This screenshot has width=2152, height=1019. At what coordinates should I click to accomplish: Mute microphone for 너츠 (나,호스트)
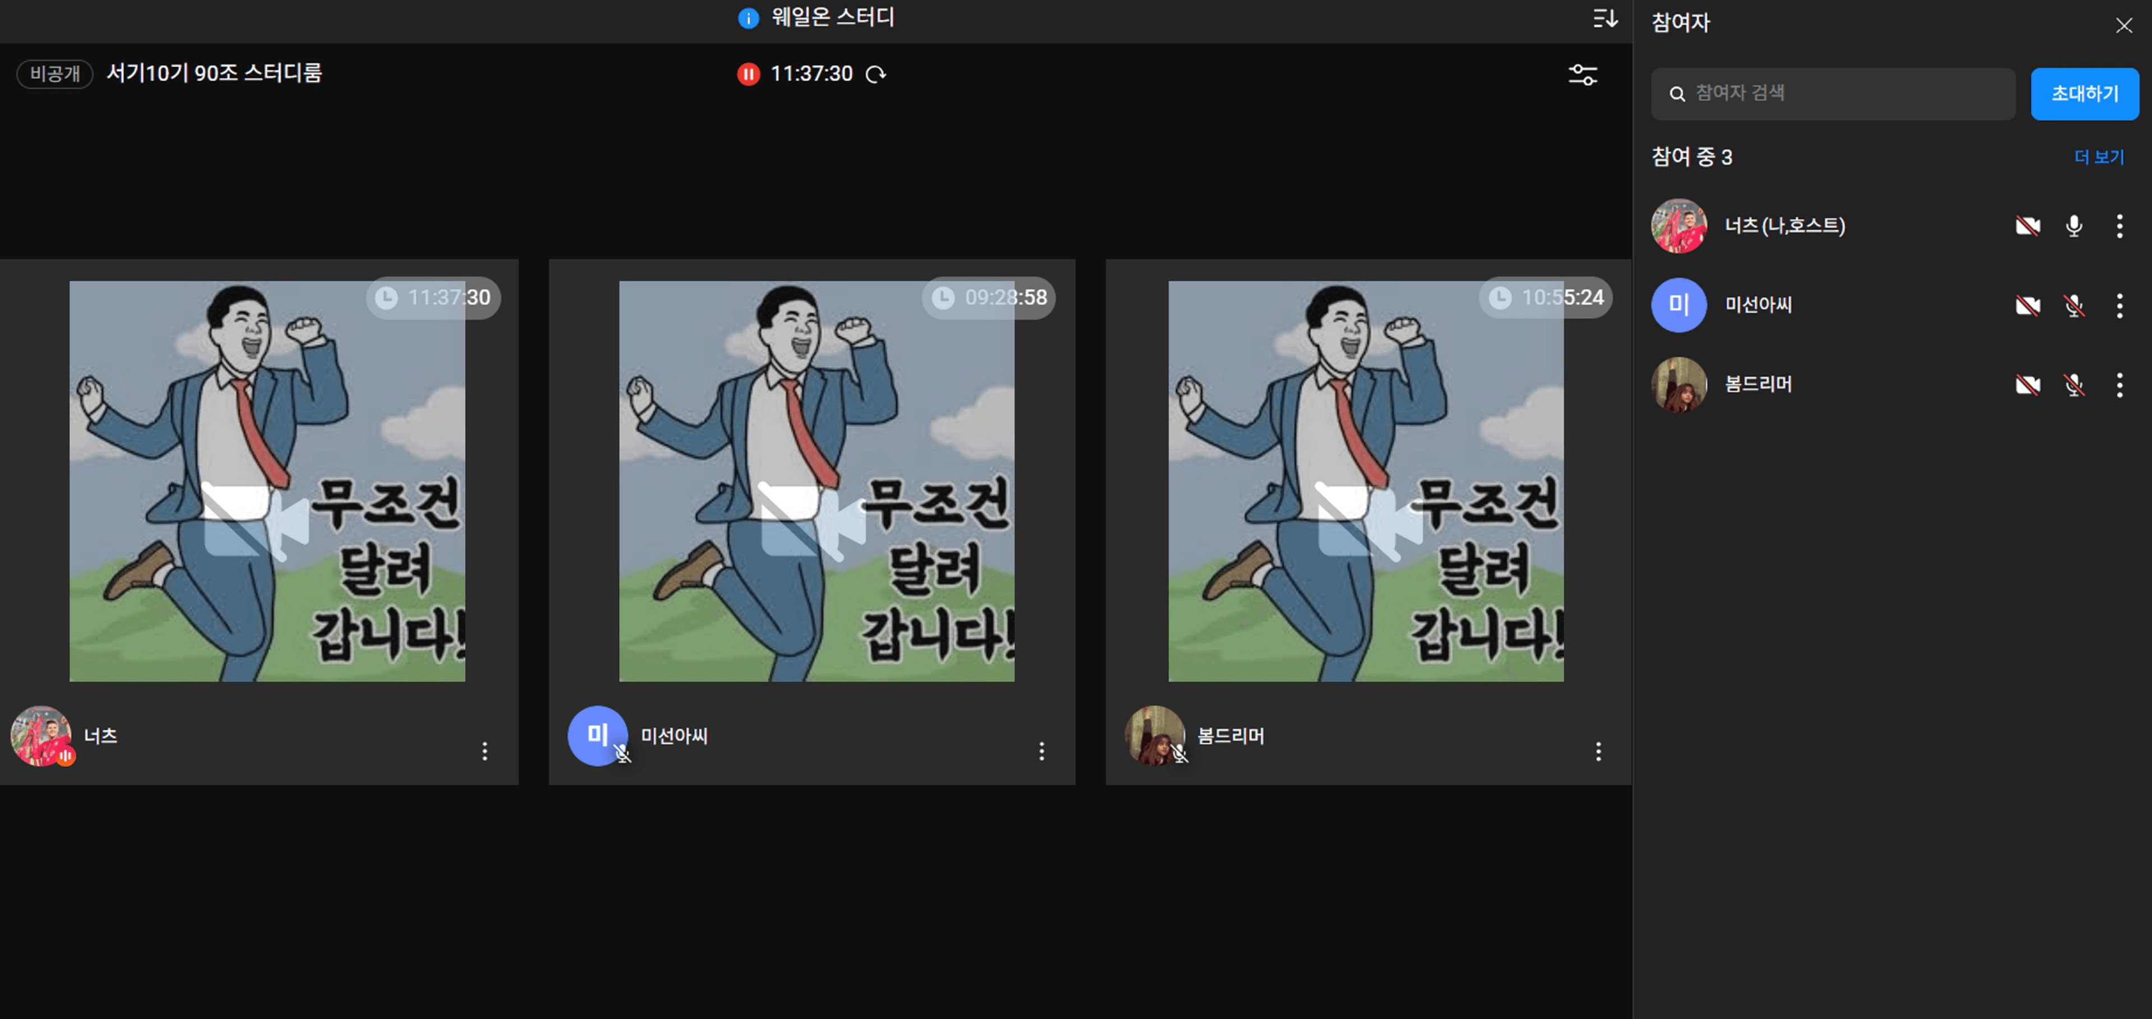pyautogui.click(x=2074, y=225)
